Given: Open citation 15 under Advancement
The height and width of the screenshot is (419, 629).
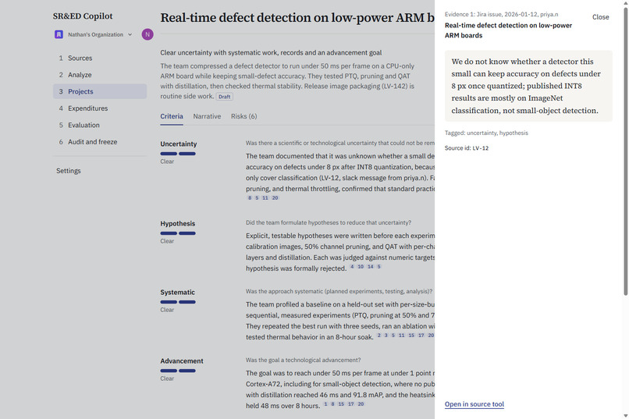Looking at the screenshot, I should point(341,403).
